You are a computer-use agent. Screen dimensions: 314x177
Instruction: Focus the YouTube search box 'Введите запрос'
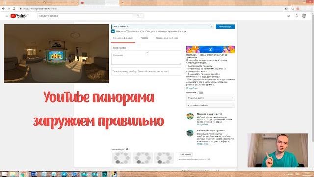[85, 16]
